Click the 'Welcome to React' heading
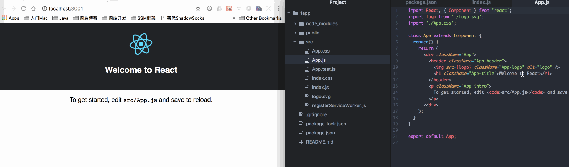 (x=141, y=70)
